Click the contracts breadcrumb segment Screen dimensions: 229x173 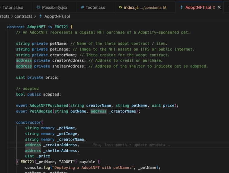tap(23, 16)
